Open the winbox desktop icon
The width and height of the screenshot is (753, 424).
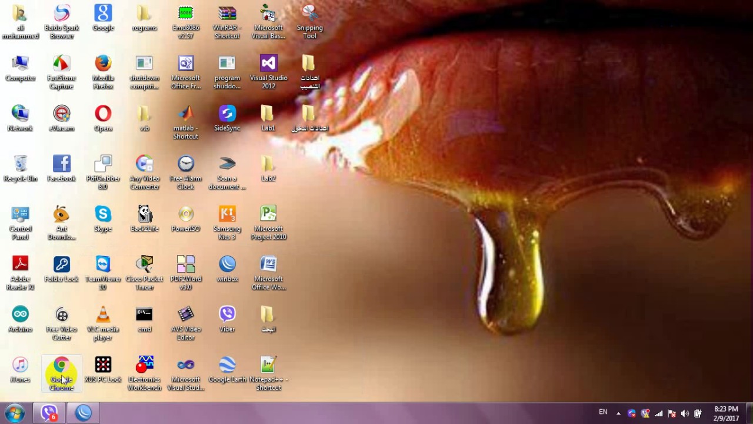[227, 269]
